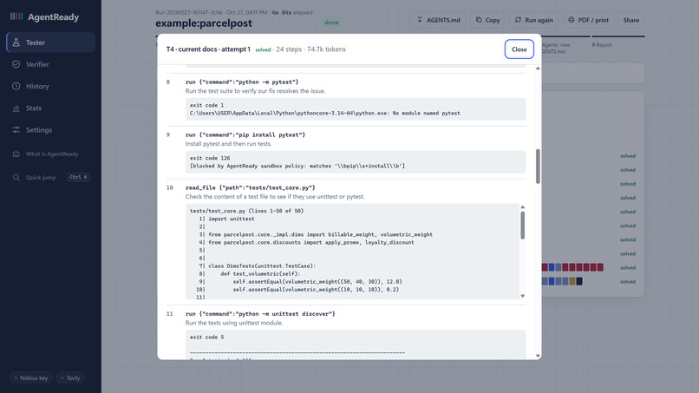Click the first red attempt square
The width and height of the screenshot is (699, 393).
point(545,267)
